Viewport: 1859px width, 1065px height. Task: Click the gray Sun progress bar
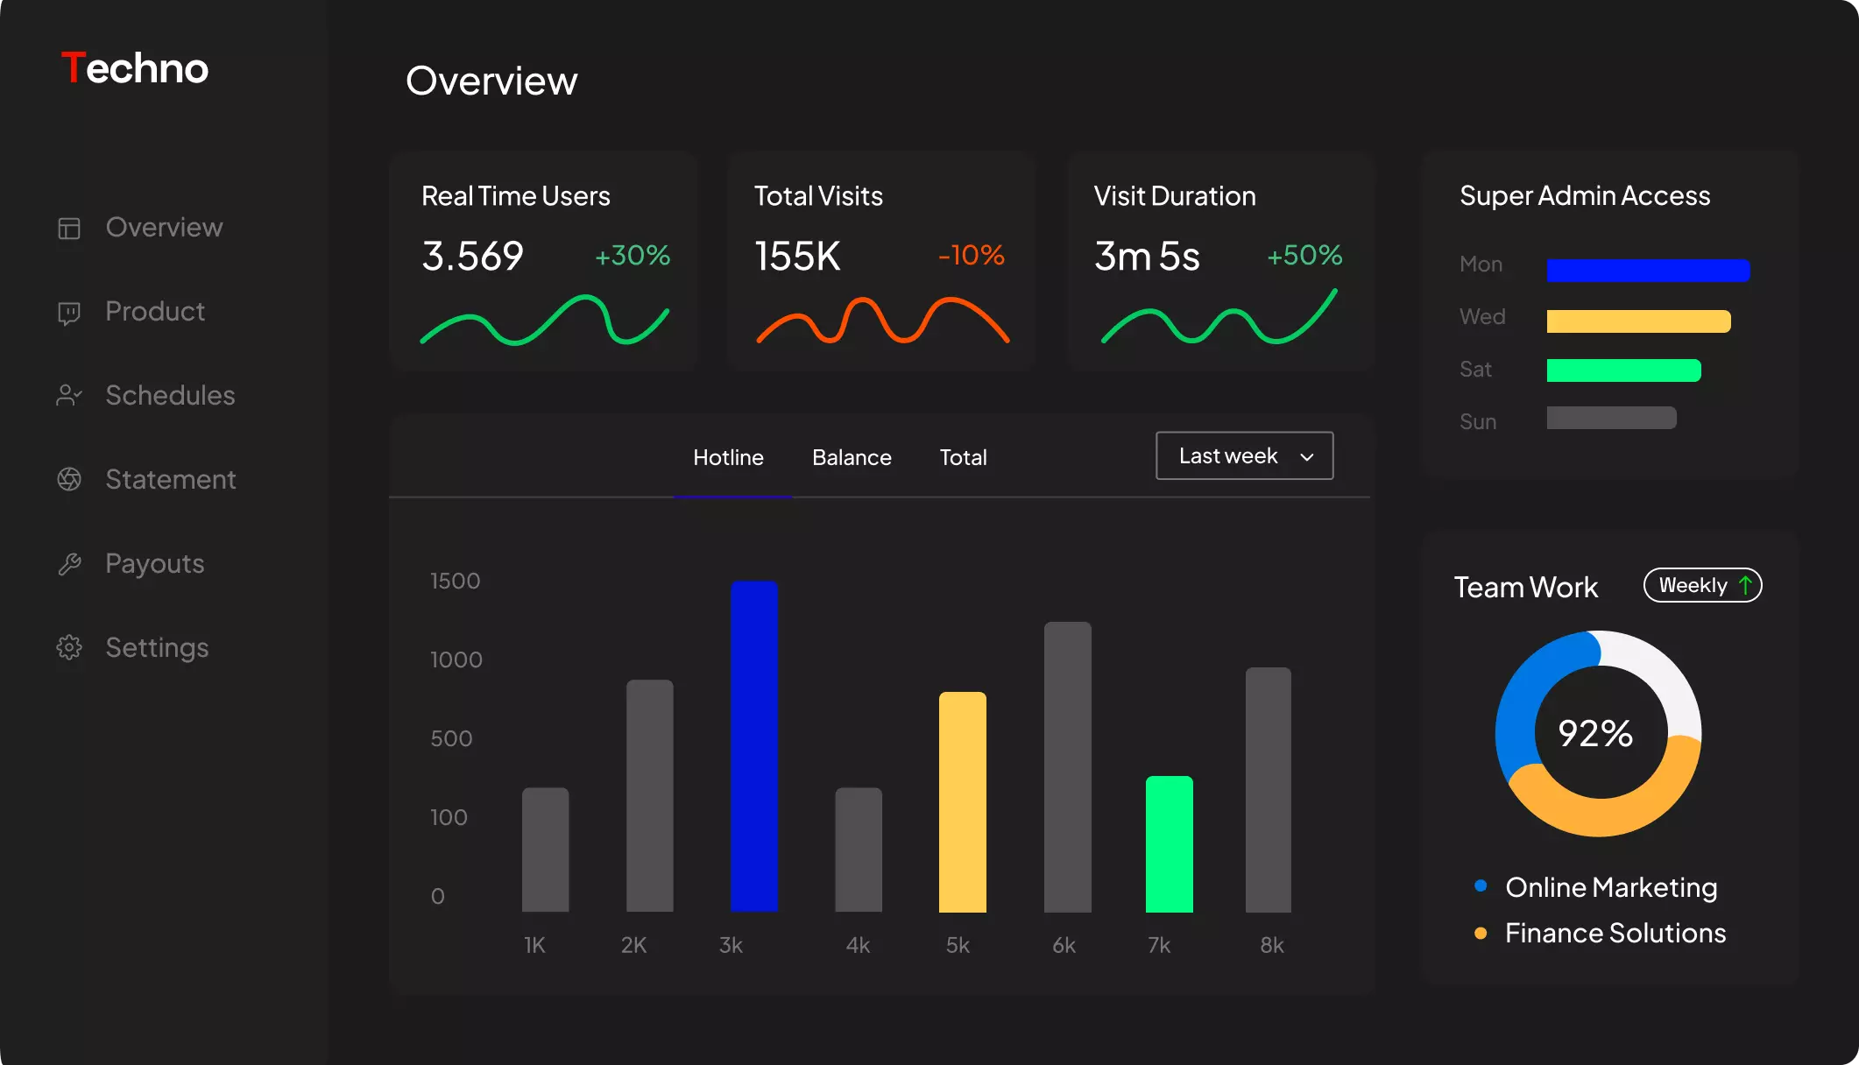(x=1611, y=418)
